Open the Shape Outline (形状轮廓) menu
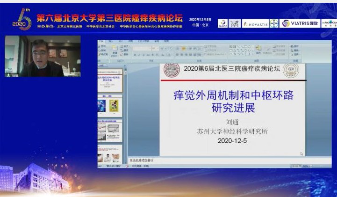337x197 pixels. tap(279, 51)
